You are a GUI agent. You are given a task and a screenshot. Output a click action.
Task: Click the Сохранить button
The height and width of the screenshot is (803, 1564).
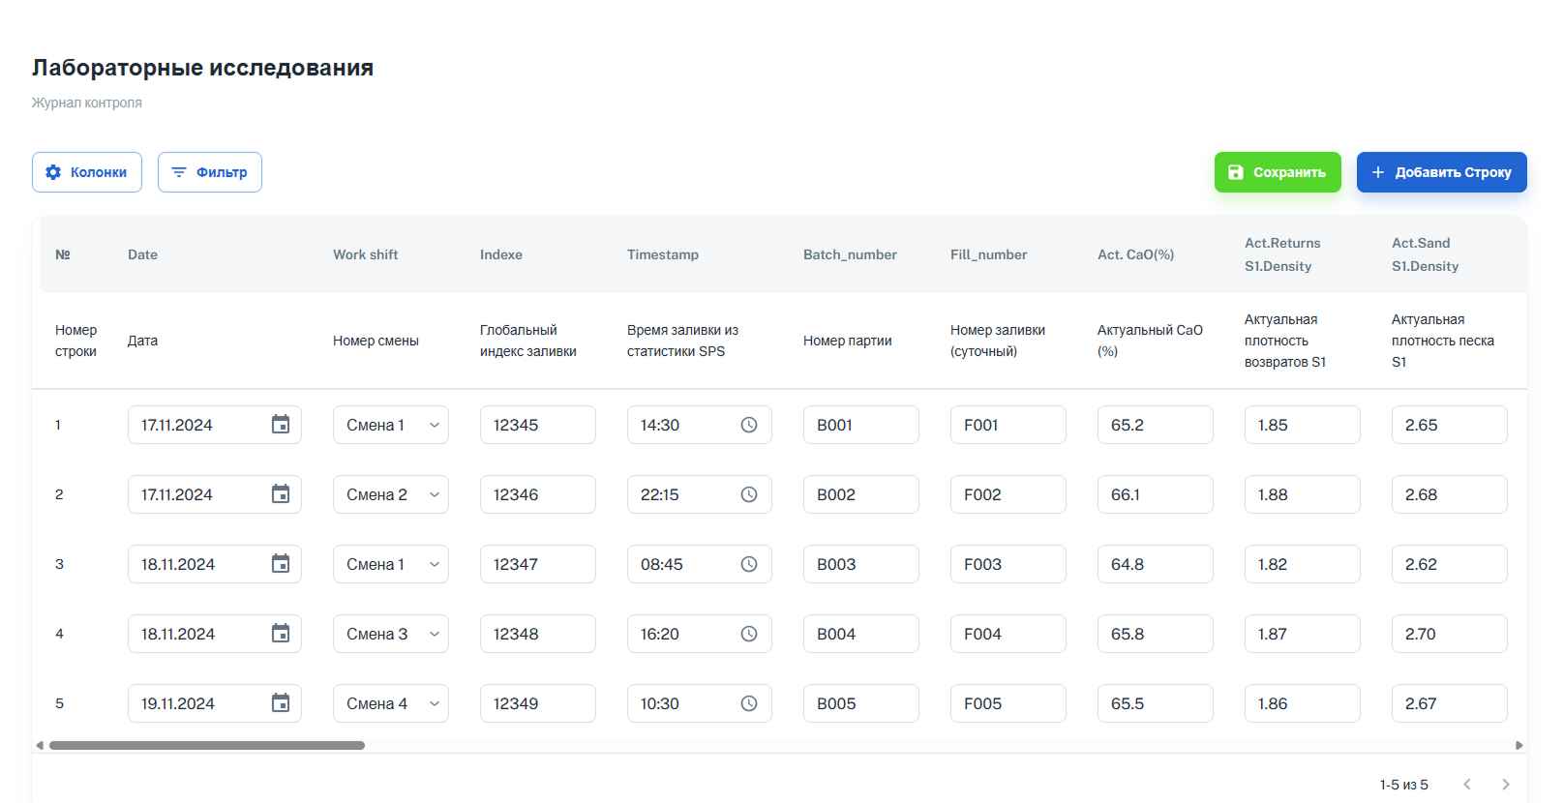coord(1277,172)
